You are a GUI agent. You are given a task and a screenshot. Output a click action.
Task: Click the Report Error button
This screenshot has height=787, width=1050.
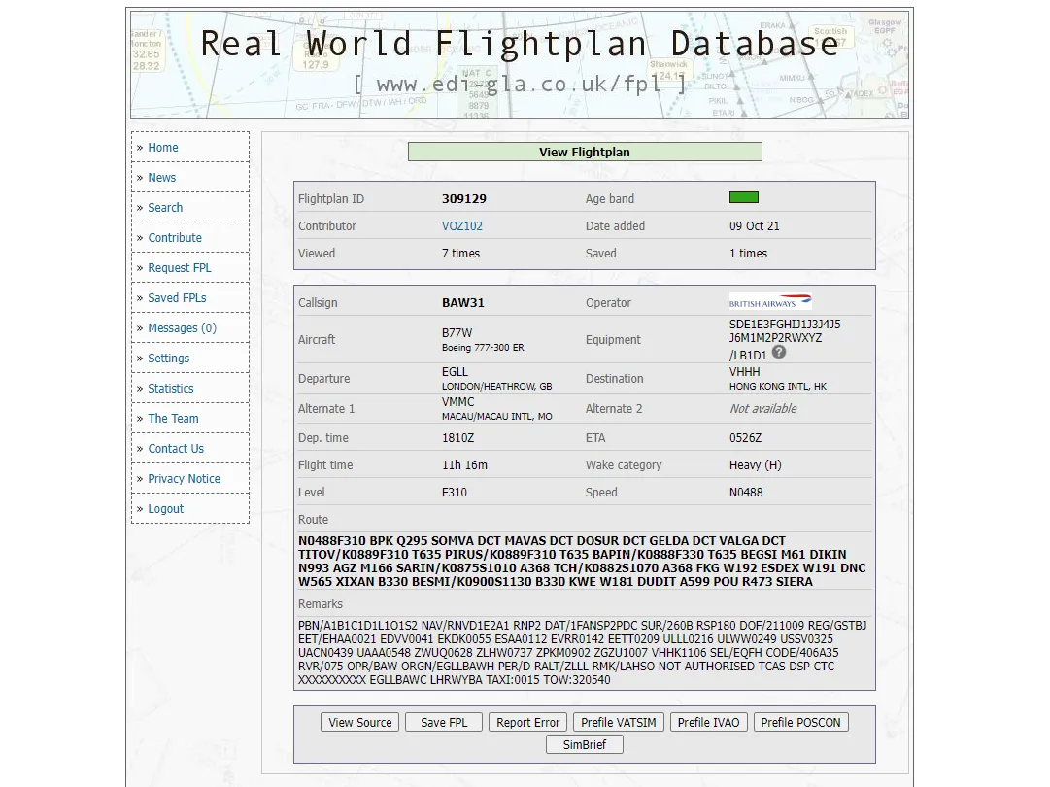(x=527, y=723)
